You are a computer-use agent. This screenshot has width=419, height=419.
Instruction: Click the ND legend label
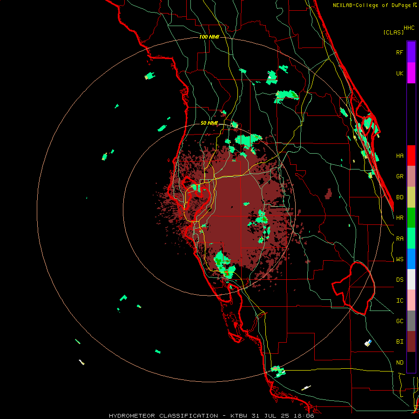tap(400, 363)
